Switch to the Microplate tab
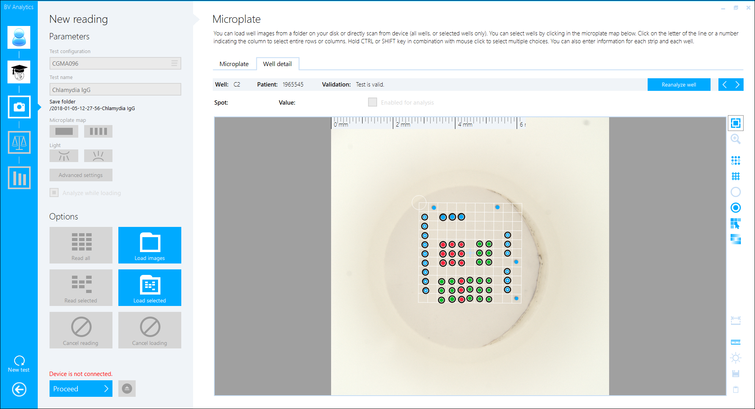 pos(234,64)
